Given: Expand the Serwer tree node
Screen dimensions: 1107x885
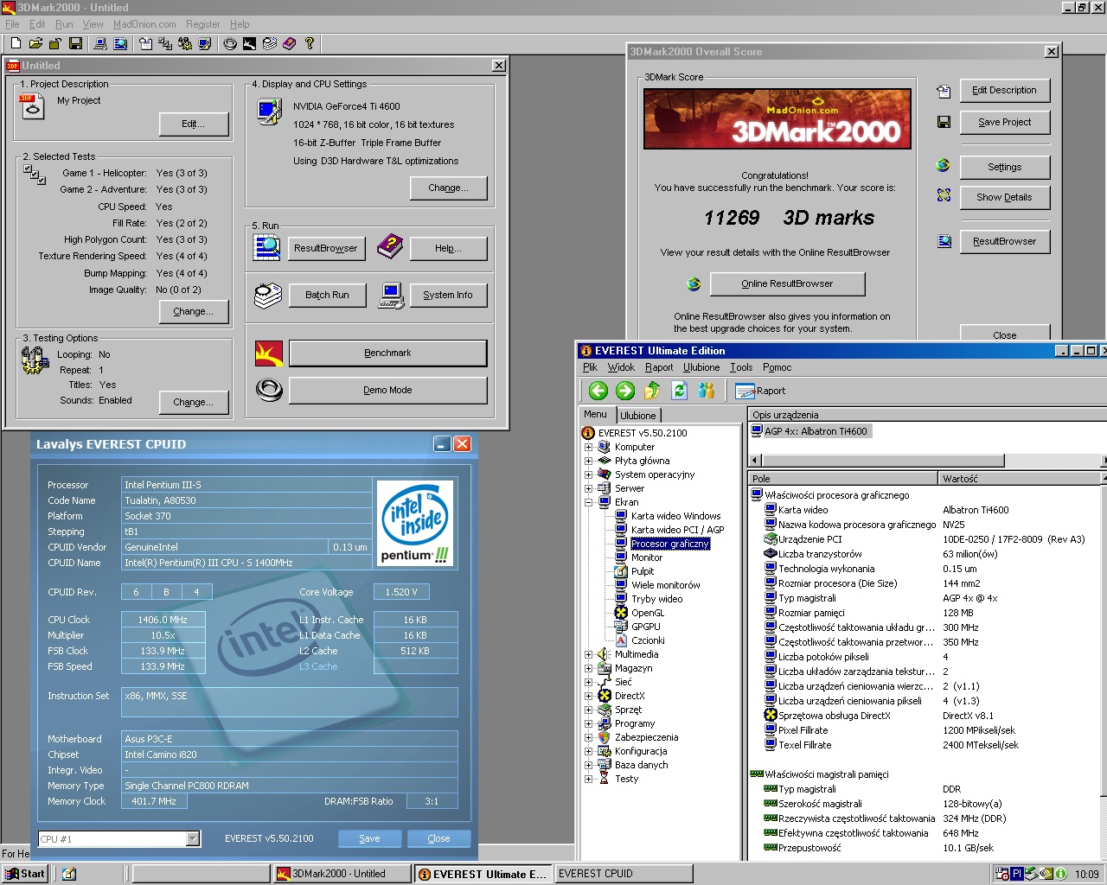Looking at the screenshot, I should click(588, 488).
